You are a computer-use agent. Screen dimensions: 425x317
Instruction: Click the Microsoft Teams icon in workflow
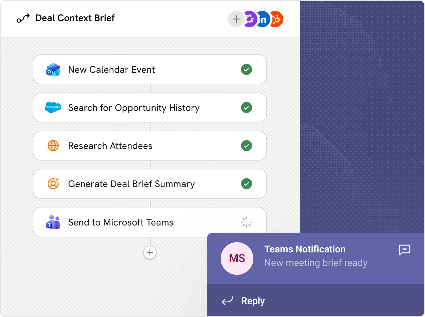[x=53, y=222]
